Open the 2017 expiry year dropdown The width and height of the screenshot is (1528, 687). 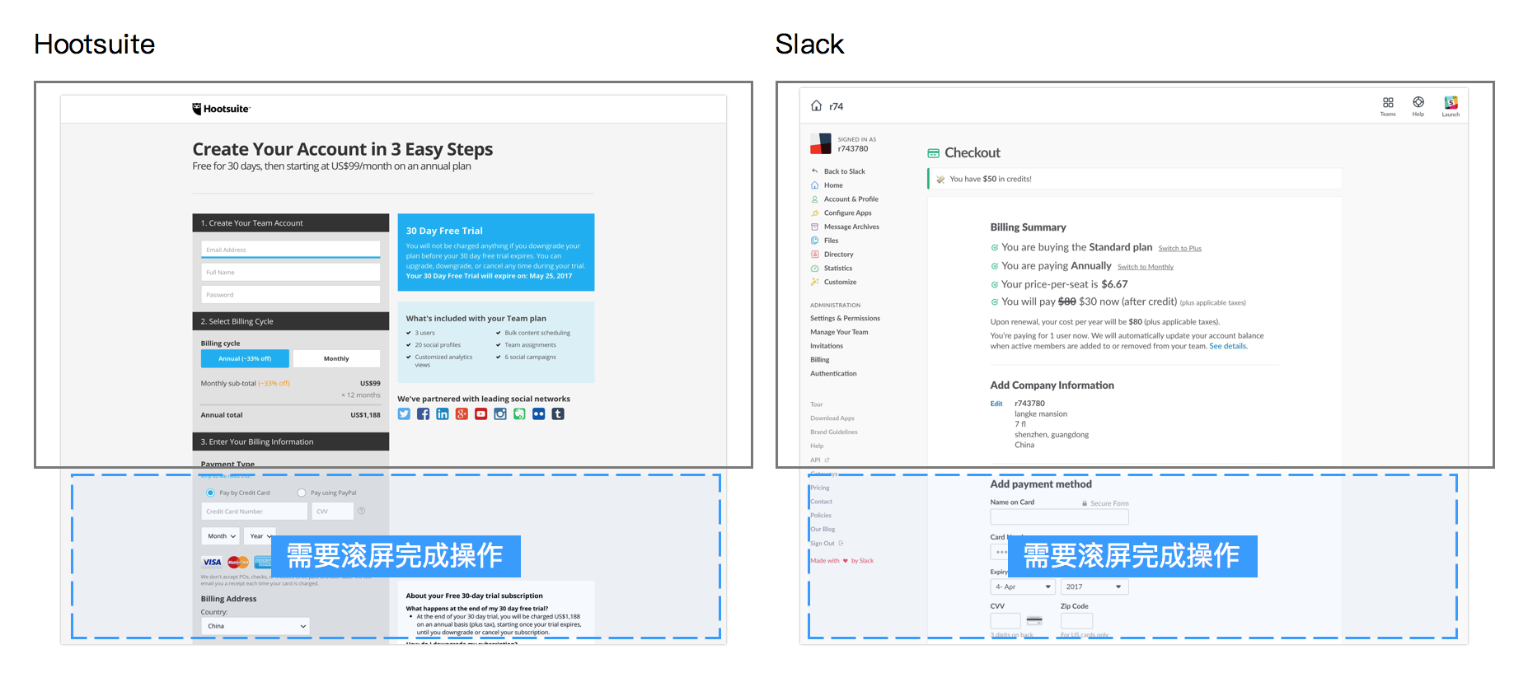tap(1094, 587)
